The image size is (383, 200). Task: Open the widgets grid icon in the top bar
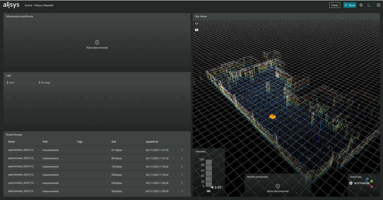click(378, 5)
